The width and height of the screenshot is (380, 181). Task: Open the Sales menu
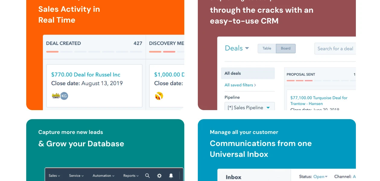(54, 176)
